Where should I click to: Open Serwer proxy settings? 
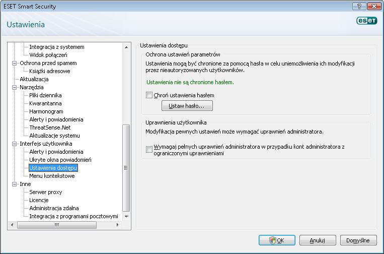pyautogui.click(x=46, y=192)
